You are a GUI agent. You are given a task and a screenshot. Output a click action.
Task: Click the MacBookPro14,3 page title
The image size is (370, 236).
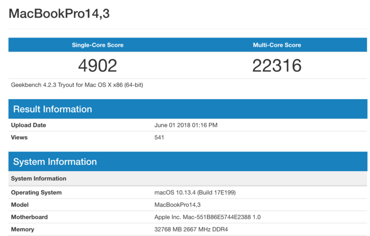click(59, 14)
